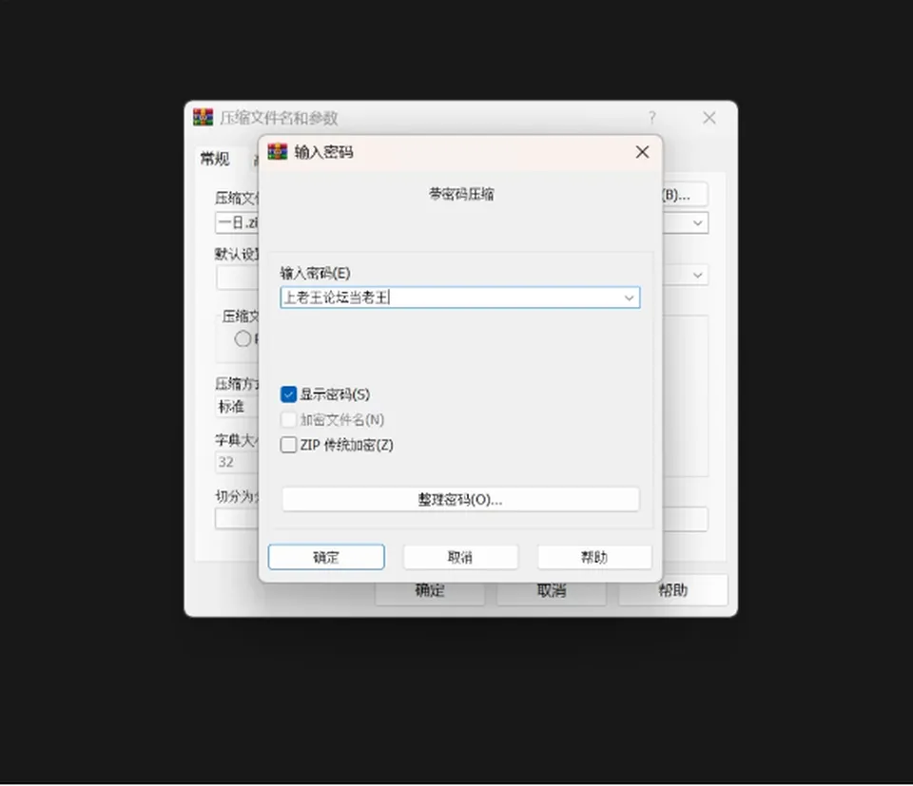Image resolution: width=913 pixels, height=786 pixels.
Task: Click the 输入密码(E) field label
Action: click(315, 273)
